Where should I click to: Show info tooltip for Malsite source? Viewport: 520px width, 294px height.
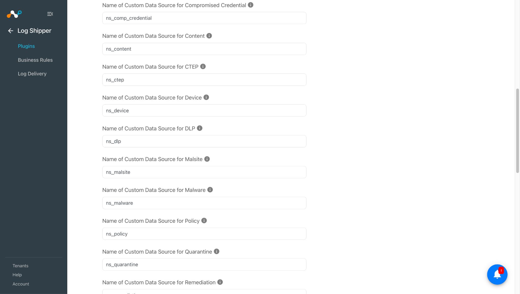coord(207,159)
